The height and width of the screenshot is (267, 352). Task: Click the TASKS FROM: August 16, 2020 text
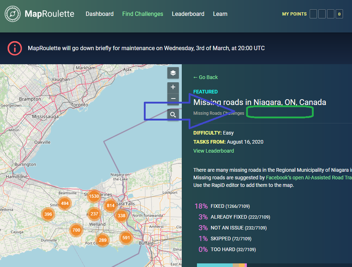pos(228,142)
